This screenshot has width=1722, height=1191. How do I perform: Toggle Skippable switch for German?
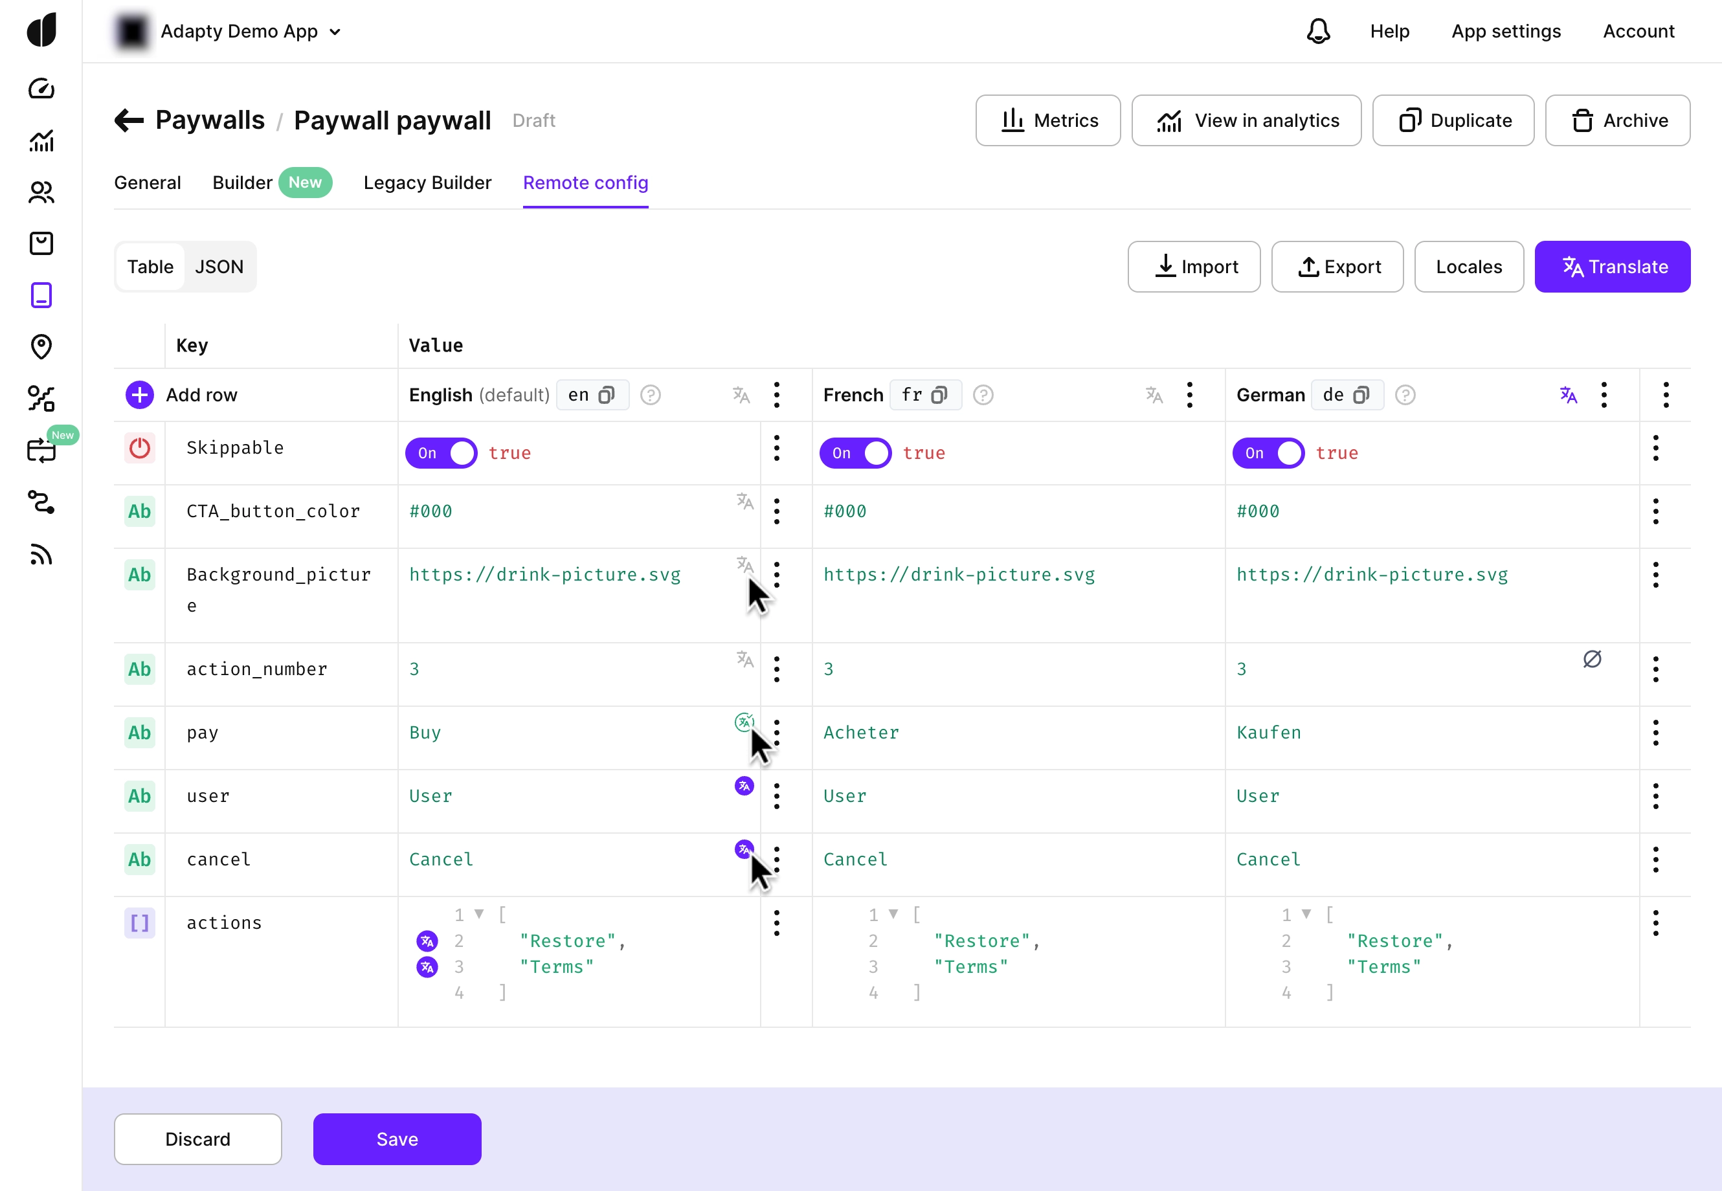coord(1268,453)
